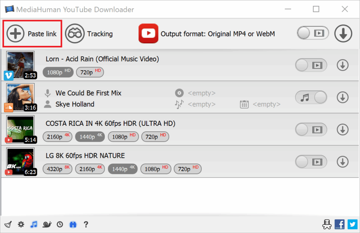Click title LG 8K 60fps HDR NATURE
Viewport: 360px width, 233px height.
pyautogui.click(x=85, y=156)
